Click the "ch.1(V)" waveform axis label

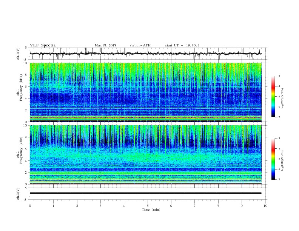(18, 54)
